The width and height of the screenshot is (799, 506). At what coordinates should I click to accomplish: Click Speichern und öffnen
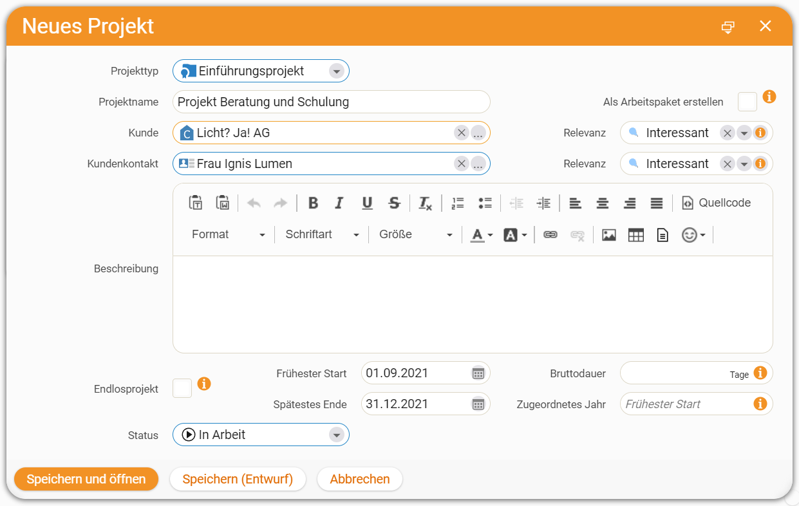tap(86, 479)
